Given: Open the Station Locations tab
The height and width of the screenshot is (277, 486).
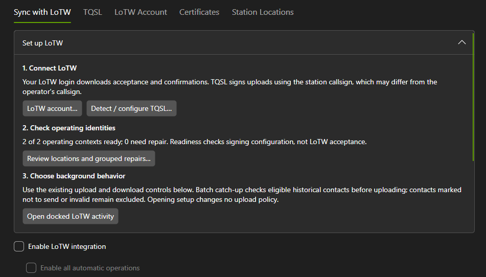Looking at the screenshot, I should tap(263, 12).
